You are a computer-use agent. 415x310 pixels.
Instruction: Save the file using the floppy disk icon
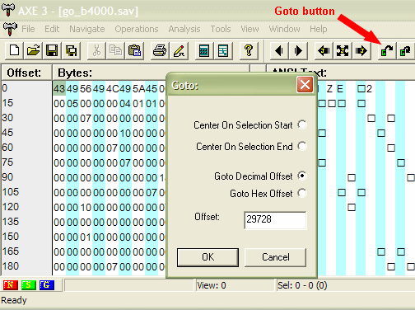[52, 51]
